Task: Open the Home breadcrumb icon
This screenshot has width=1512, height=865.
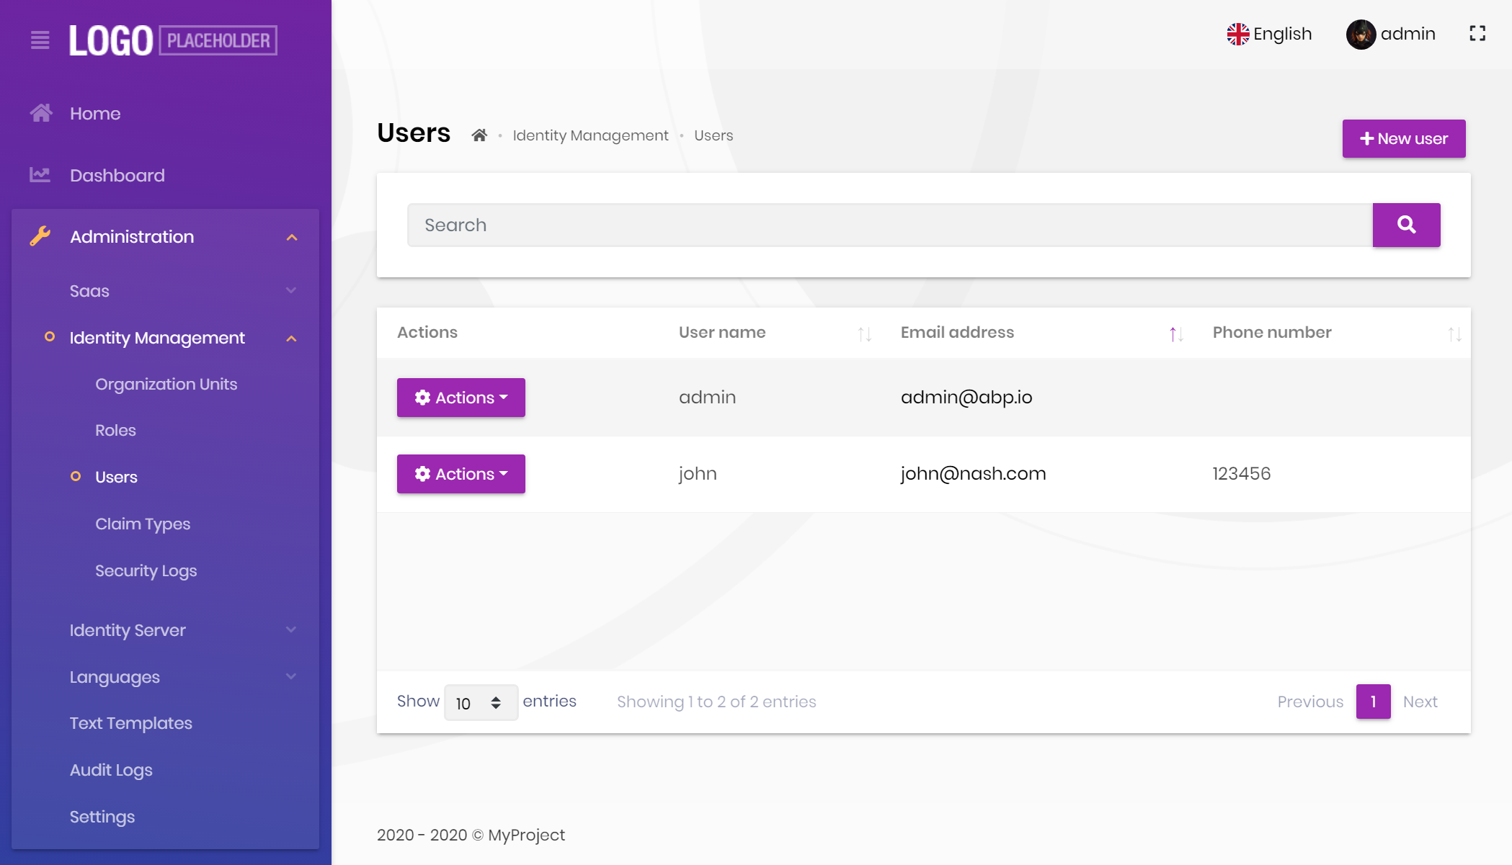Action: 479,135
